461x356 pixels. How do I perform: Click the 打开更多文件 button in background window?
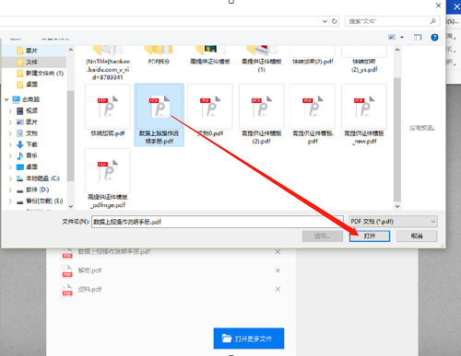click(249, 339)
